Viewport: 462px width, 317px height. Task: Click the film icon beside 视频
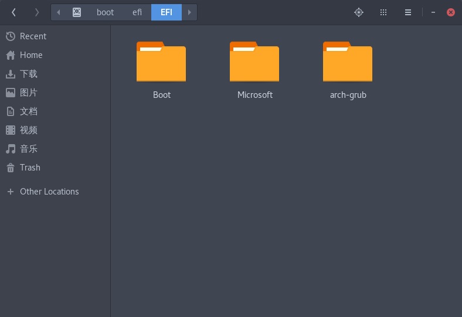[x=11, y=130]
